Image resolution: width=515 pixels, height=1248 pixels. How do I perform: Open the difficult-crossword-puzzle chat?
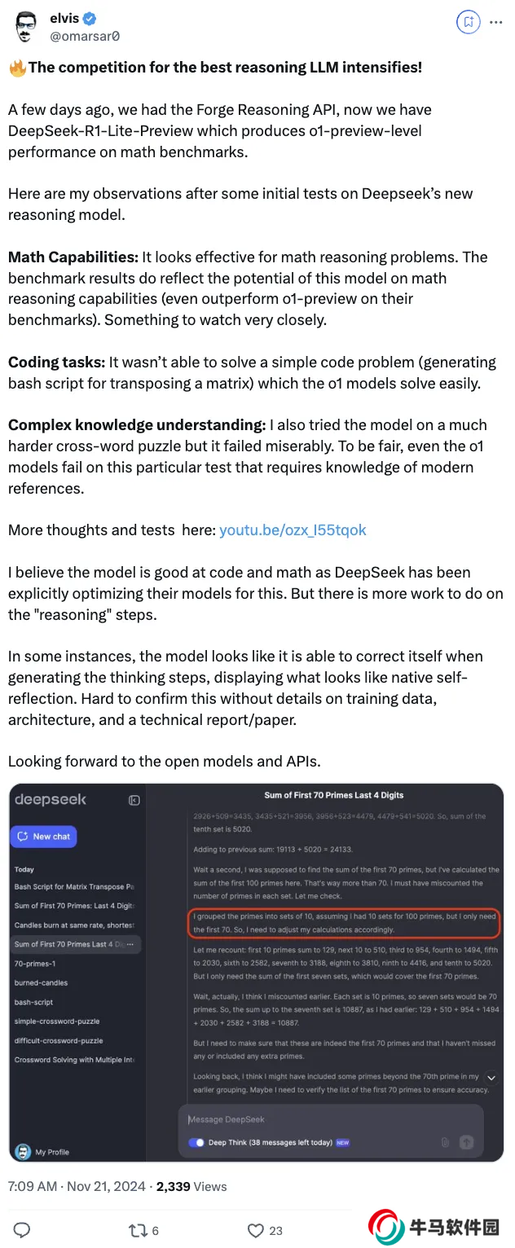click(57, 1040)
